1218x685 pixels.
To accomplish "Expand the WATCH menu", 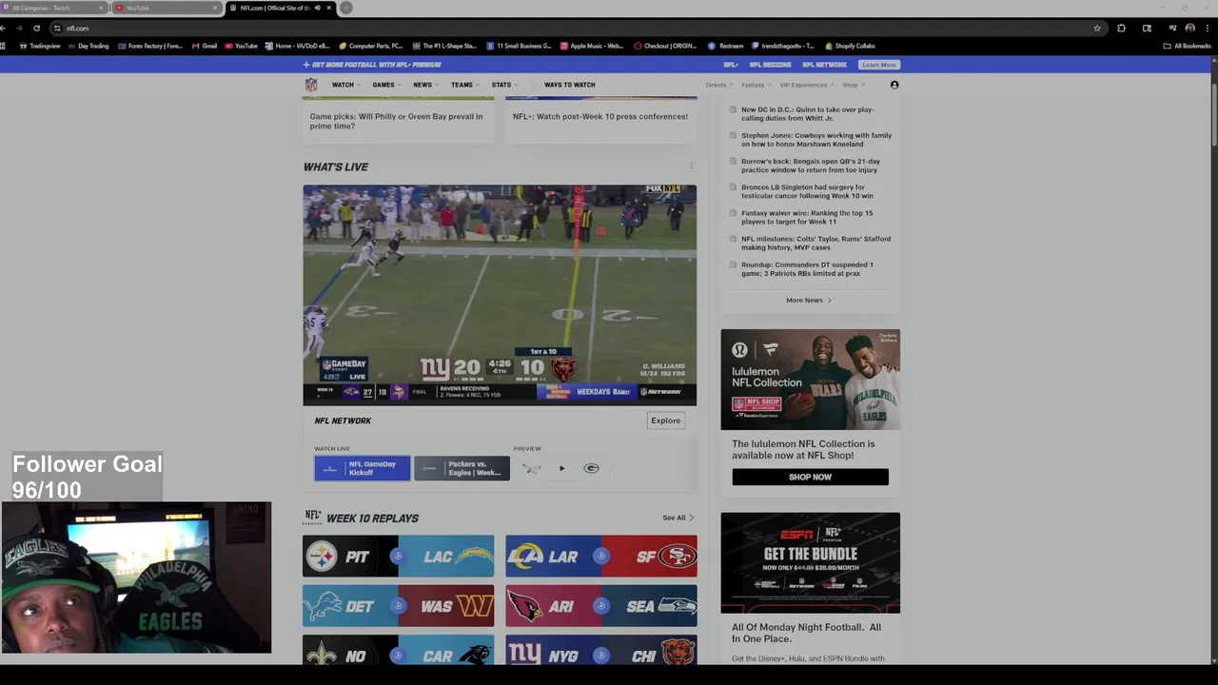I will [x=345, y=85].
